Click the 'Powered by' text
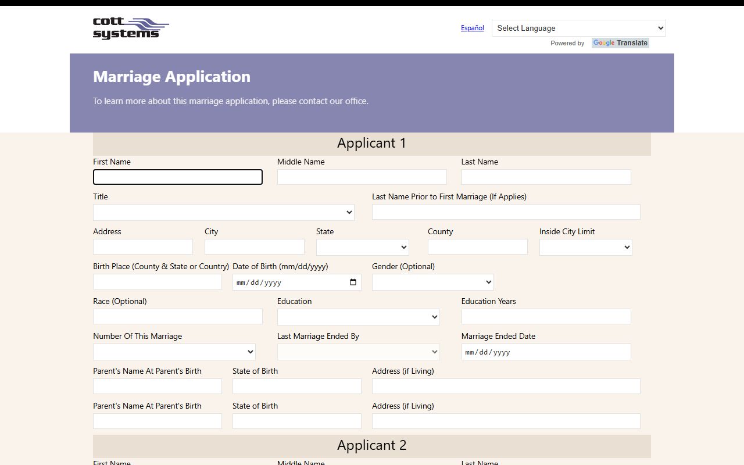Image resolution: width=744 pixels, height=465 pixels. [x=567, y=43]
